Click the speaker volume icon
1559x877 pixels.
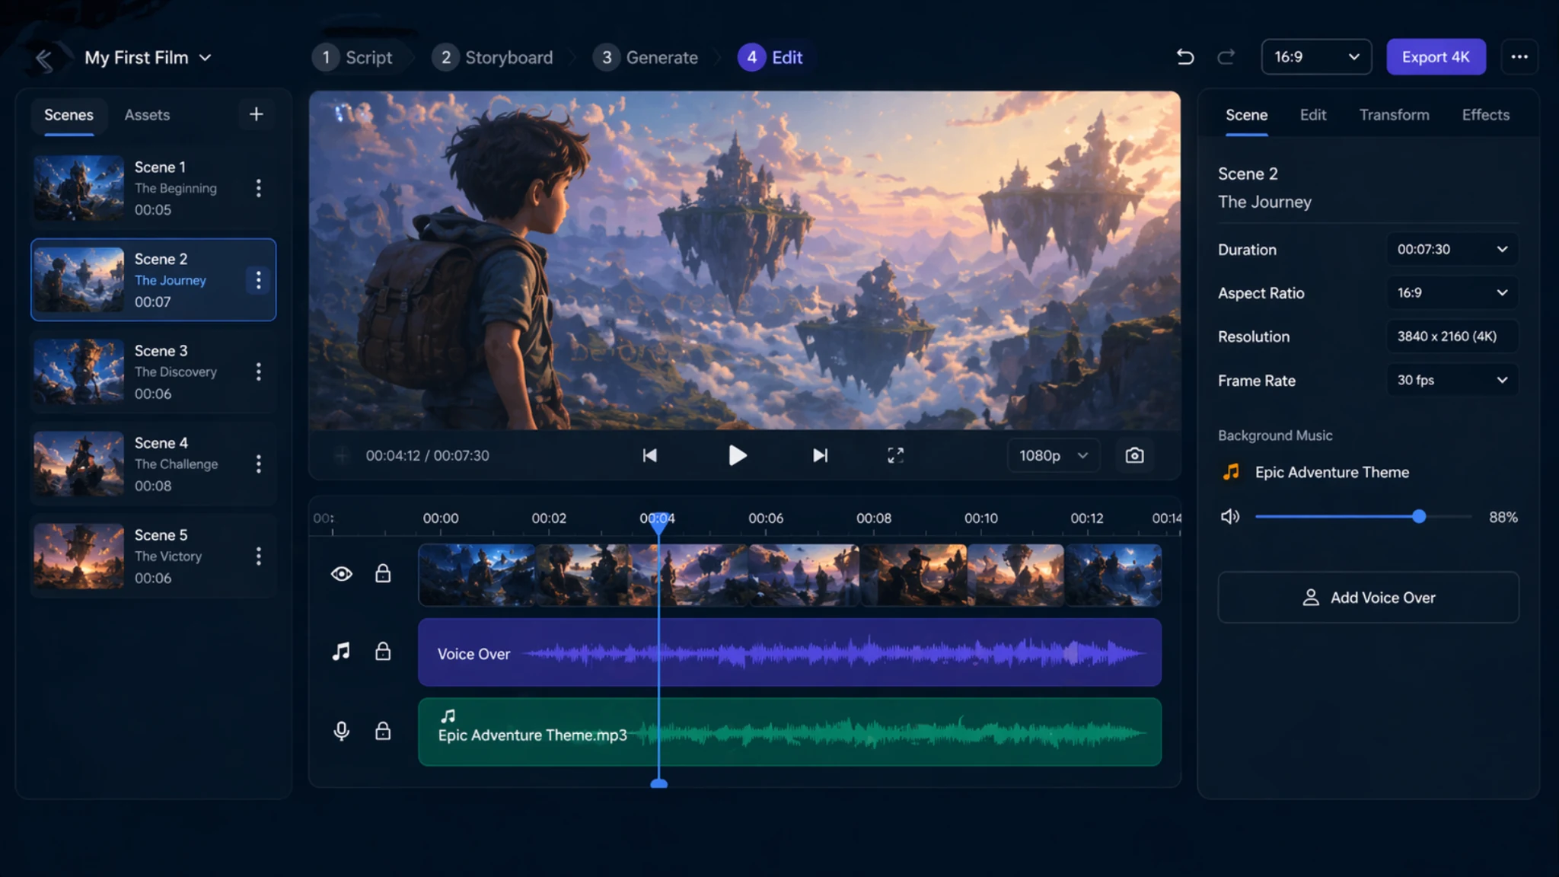(1230, 517)
